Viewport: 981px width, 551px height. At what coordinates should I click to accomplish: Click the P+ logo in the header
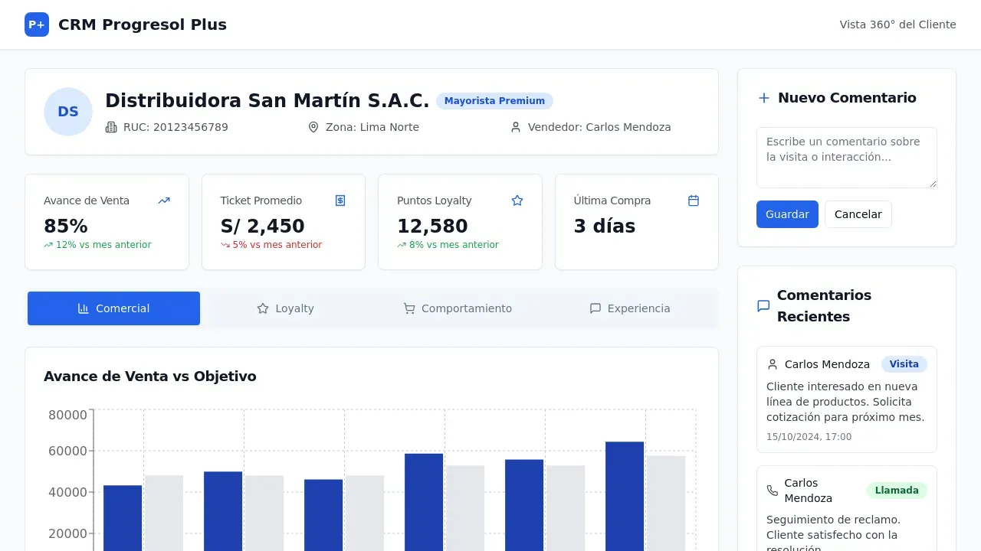[x=36, y=24]
